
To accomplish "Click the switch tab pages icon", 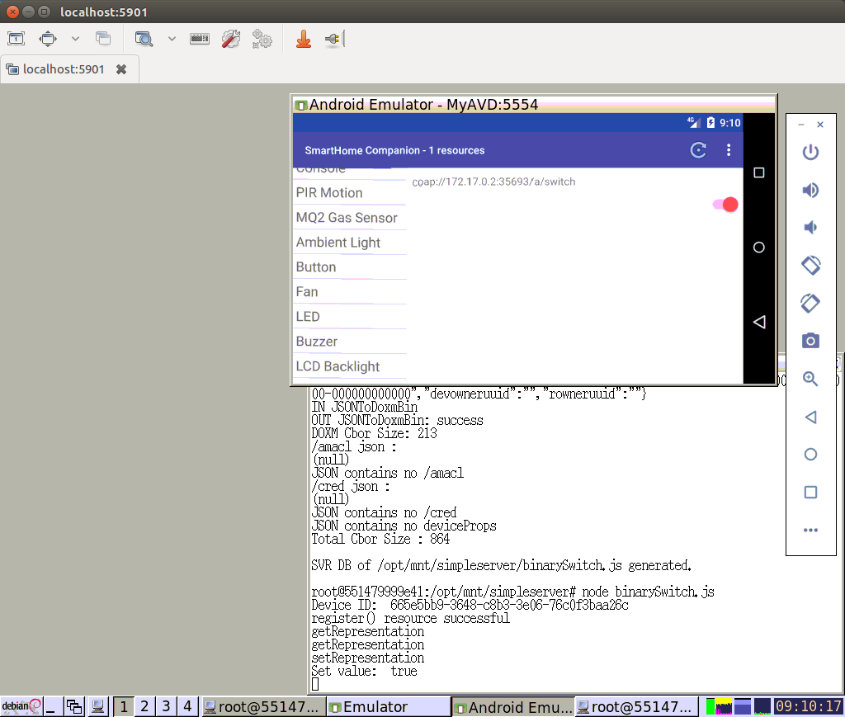I will click(103, 39).
